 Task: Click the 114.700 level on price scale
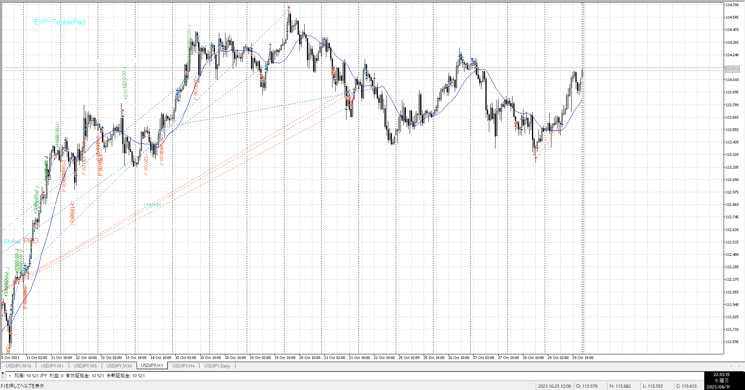[x=732, y=5]
